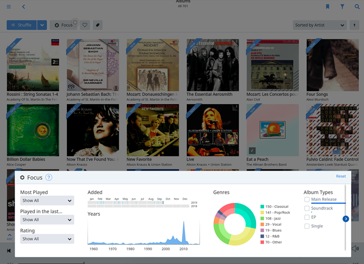Image resolution: width=364 pixels, height=264 pixels.
Task: Click the previous track playback button
Action: tap(9, 251)
